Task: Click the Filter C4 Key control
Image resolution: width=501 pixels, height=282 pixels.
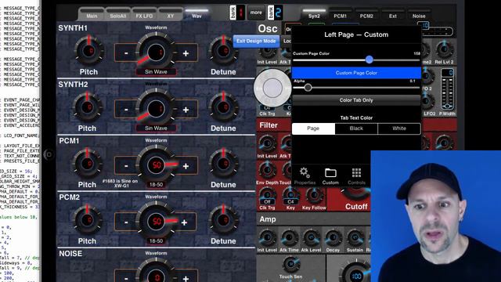Action: [x=290, y=196]
